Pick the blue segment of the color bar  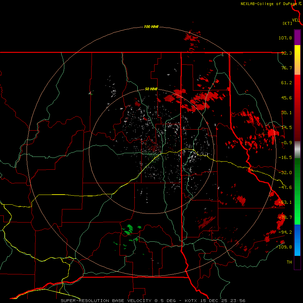(297, 240)
